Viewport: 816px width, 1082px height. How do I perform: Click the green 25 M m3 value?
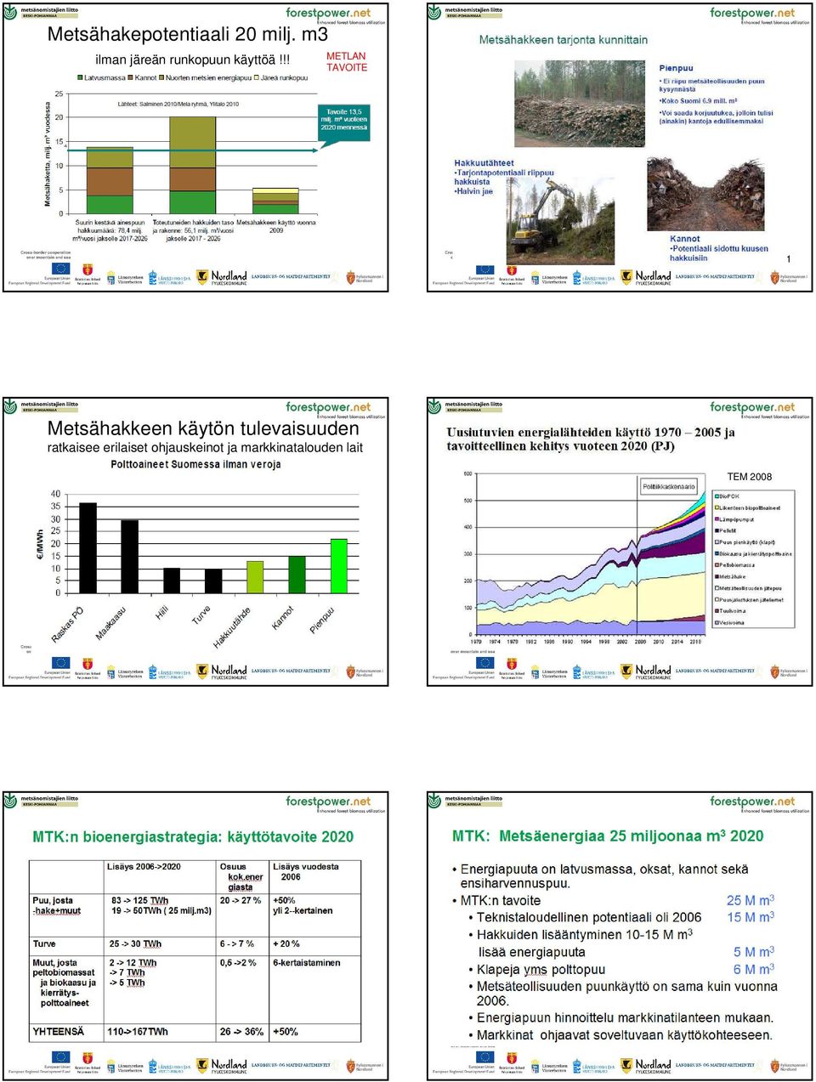tap(751, 900)
